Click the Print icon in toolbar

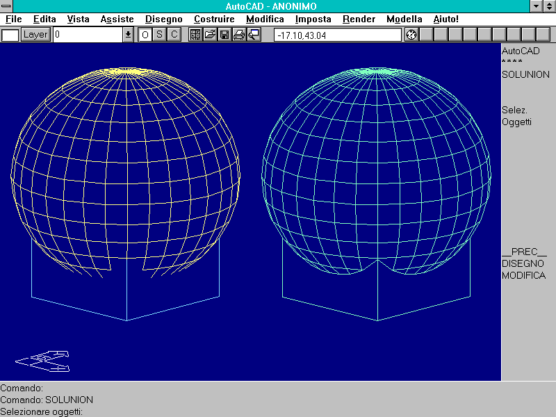(239, 35)
